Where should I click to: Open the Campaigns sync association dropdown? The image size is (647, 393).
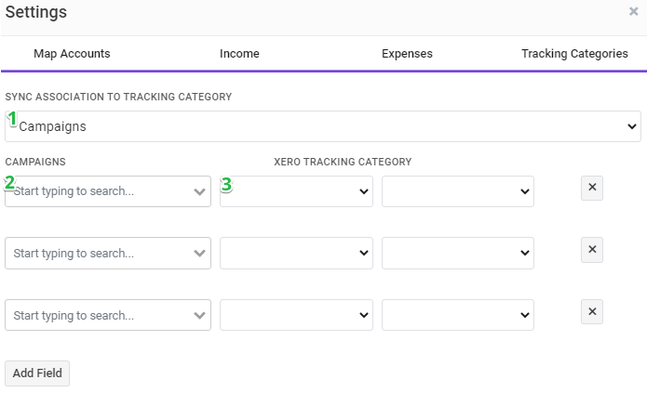[x=323, y=126]
